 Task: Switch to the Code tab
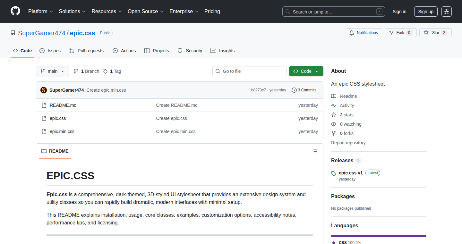pyautogui.click(x=22, y=51)
